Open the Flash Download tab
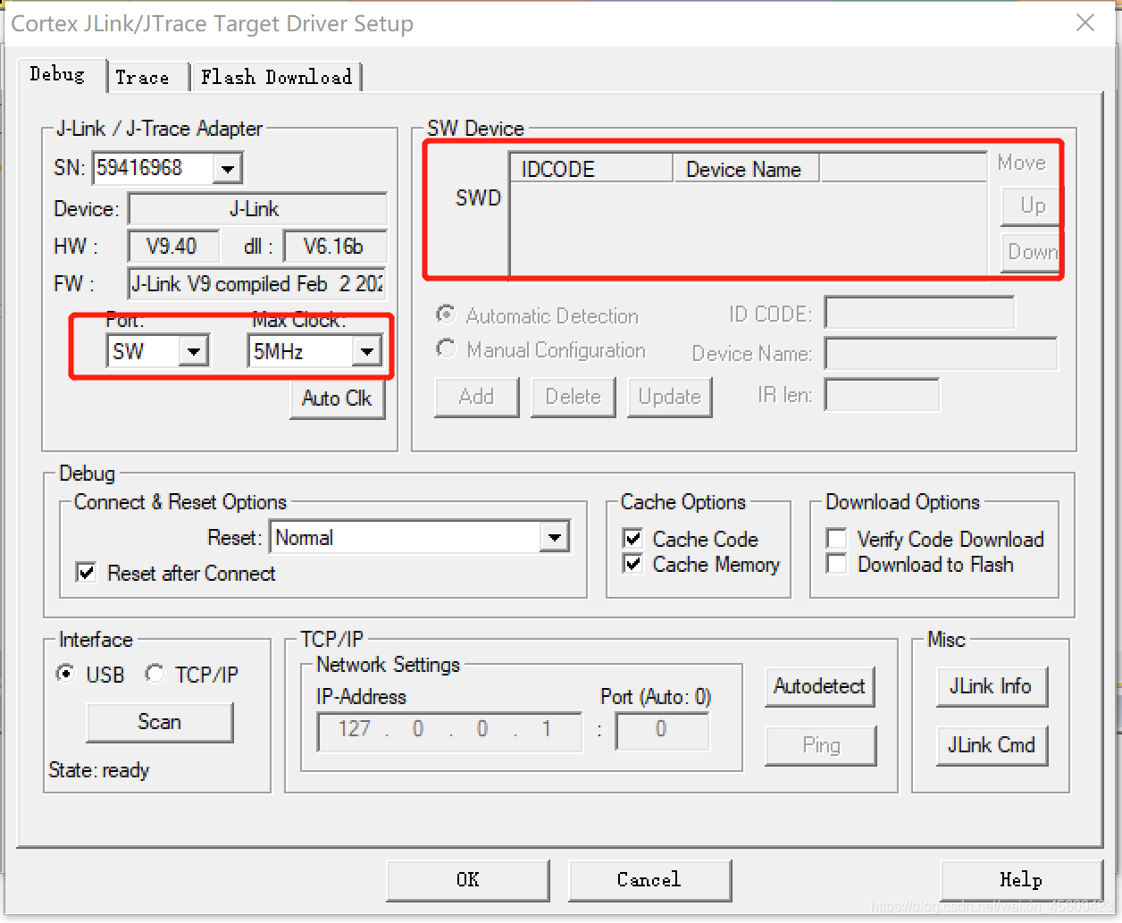 276,77
